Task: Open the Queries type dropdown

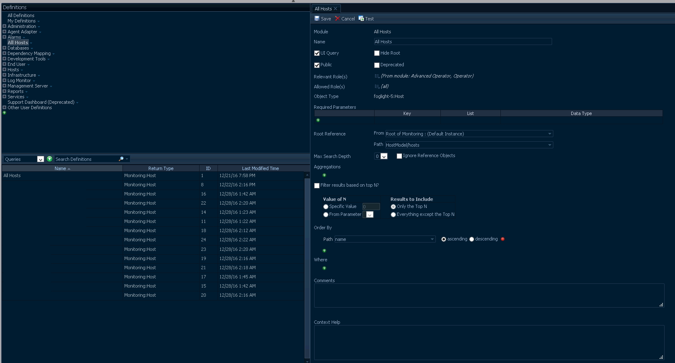Action: point(40,159)
